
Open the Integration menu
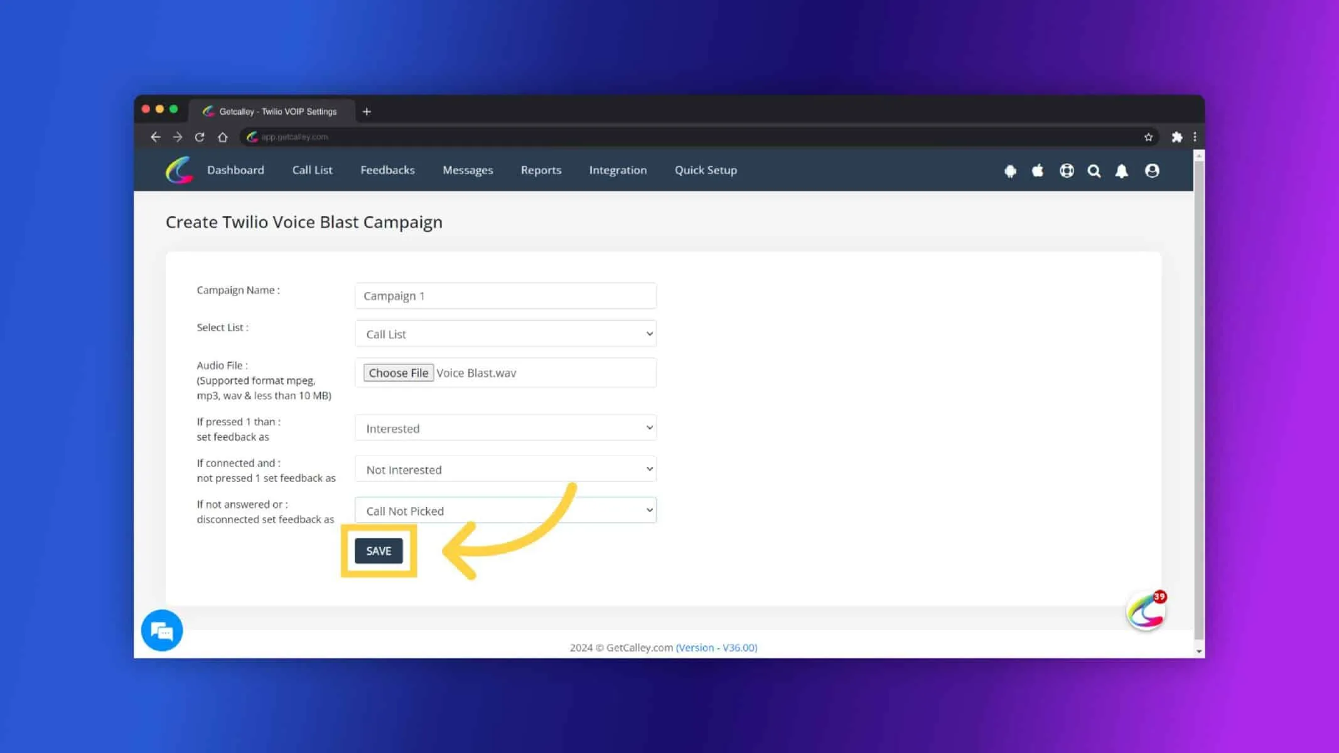point(618,170)
